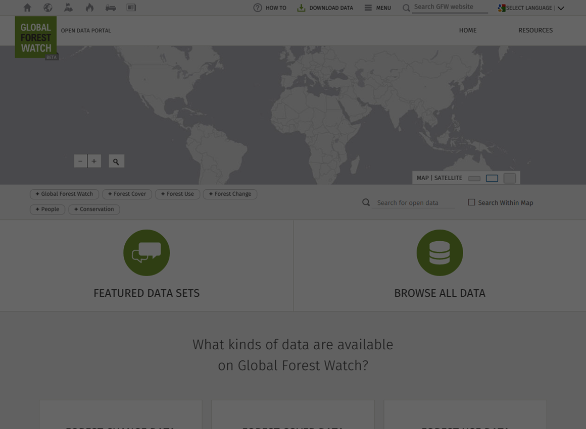
Task: Open the commodities truck icon
Action: point(111,8)
